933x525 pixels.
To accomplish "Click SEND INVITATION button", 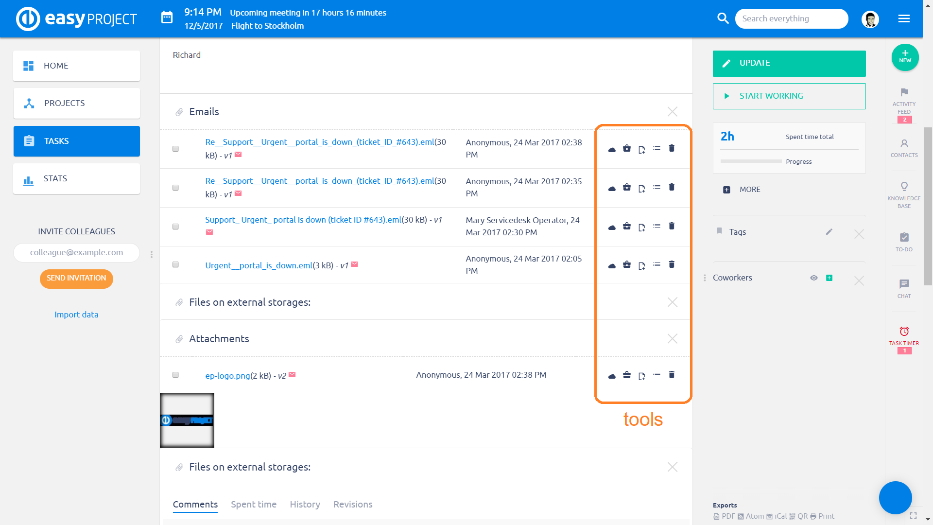I will [x=76, y=279].
